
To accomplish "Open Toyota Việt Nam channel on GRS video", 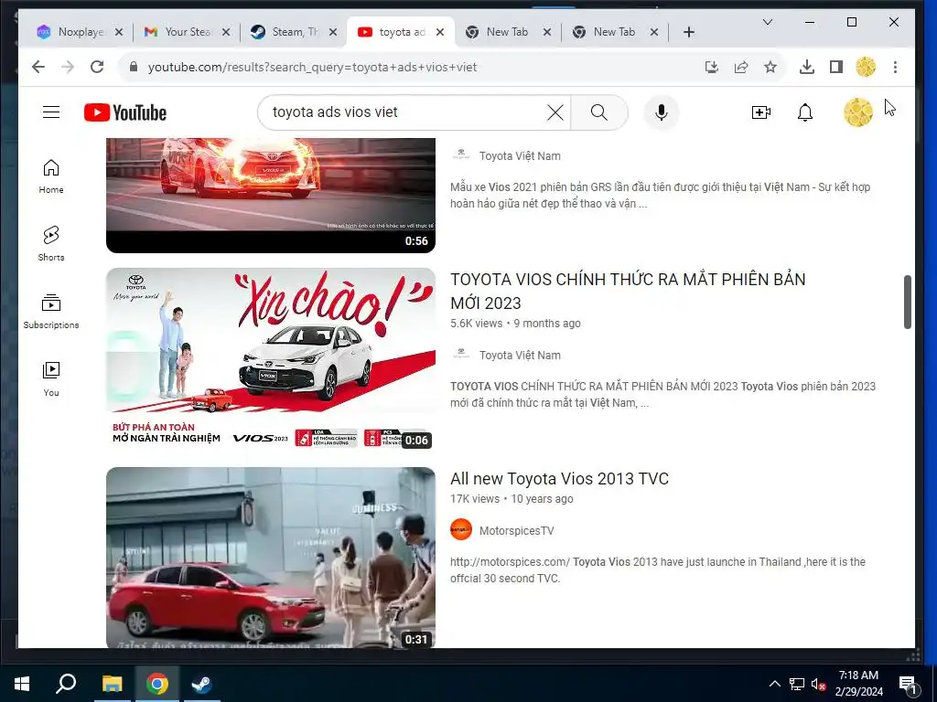I will click(x=520, y=155).
